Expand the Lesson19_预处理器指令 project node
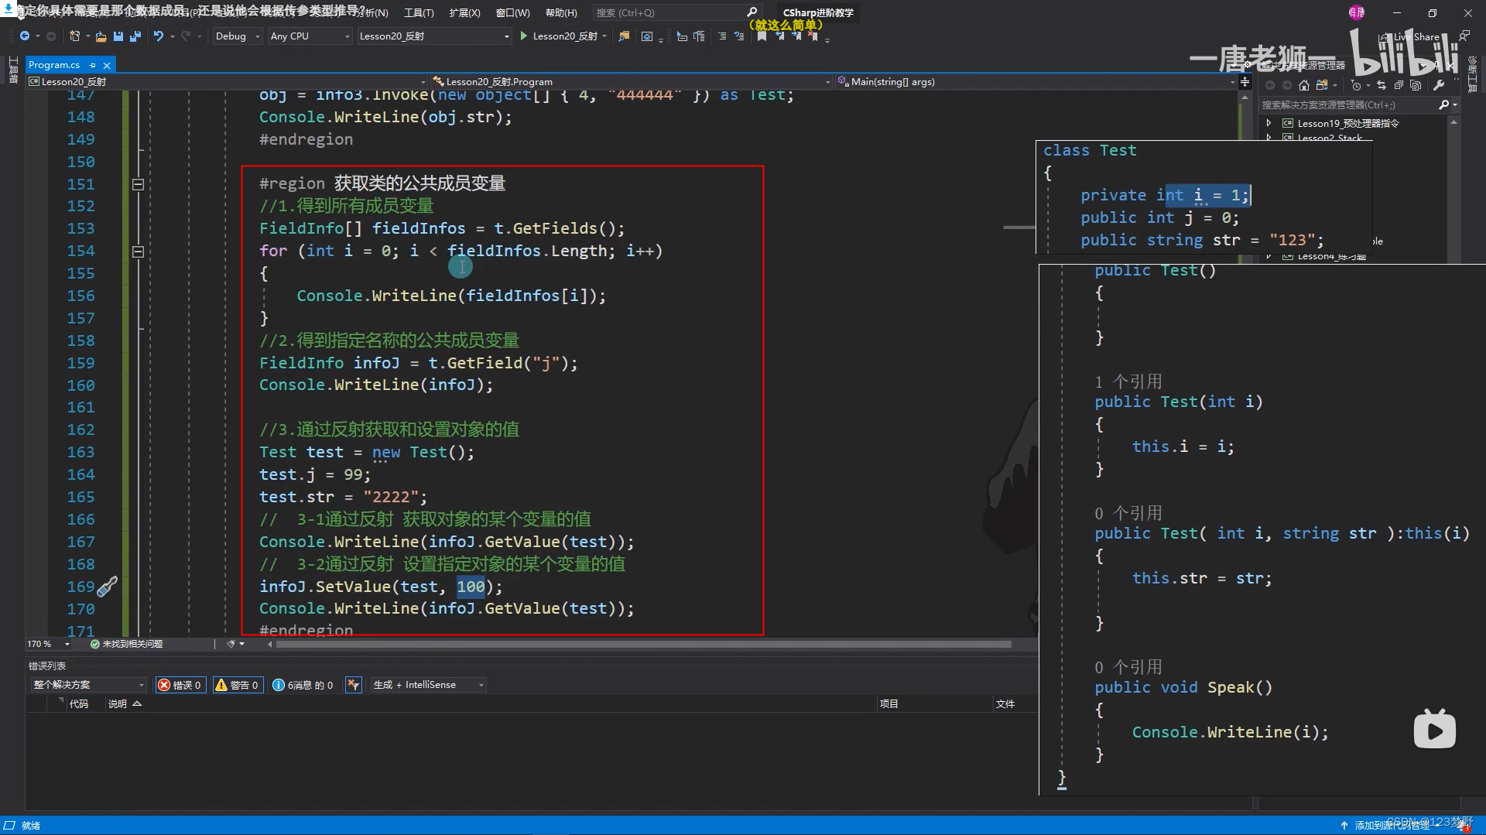This screenshot has width=1486, height=835. point(1269,123)
